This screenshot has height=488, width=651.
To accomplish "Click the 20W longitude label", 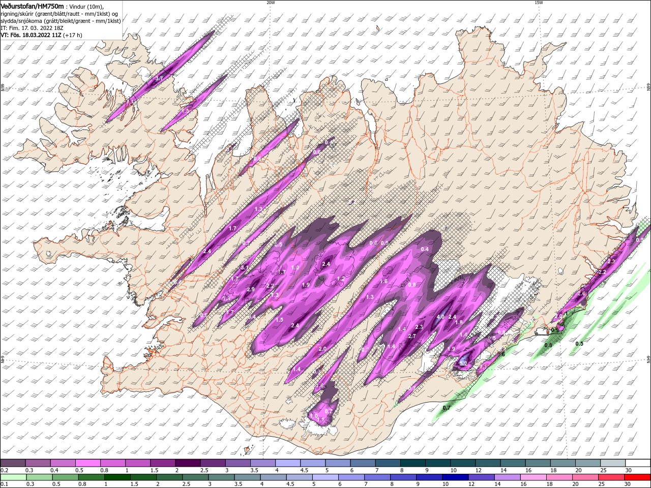I will tap(271, 3).
